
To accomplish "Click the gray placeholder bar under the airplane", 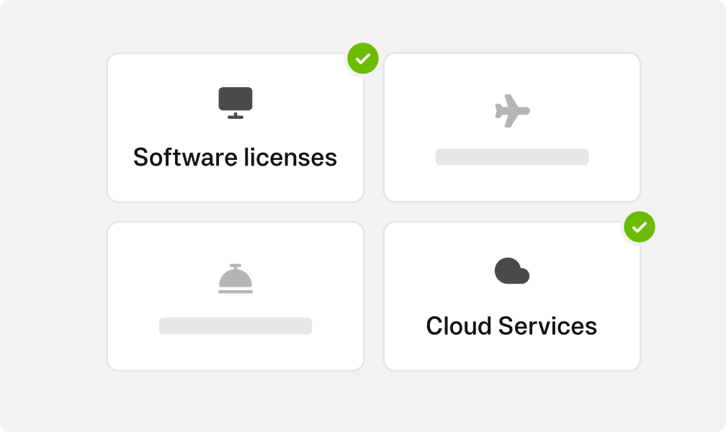I will [x=512, y=156].
